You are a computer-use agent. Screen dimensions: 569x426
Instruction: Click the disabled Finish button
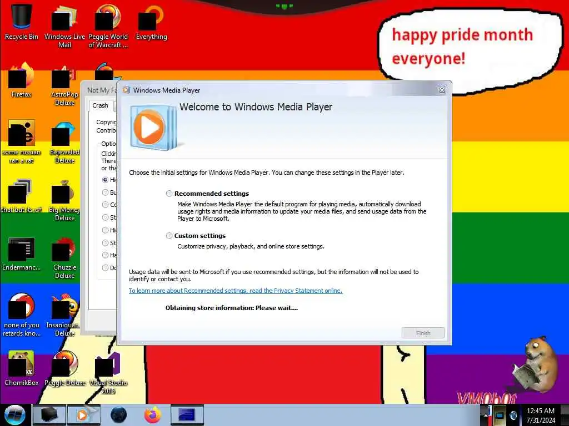pyautogui.click(x=423, y=333)
